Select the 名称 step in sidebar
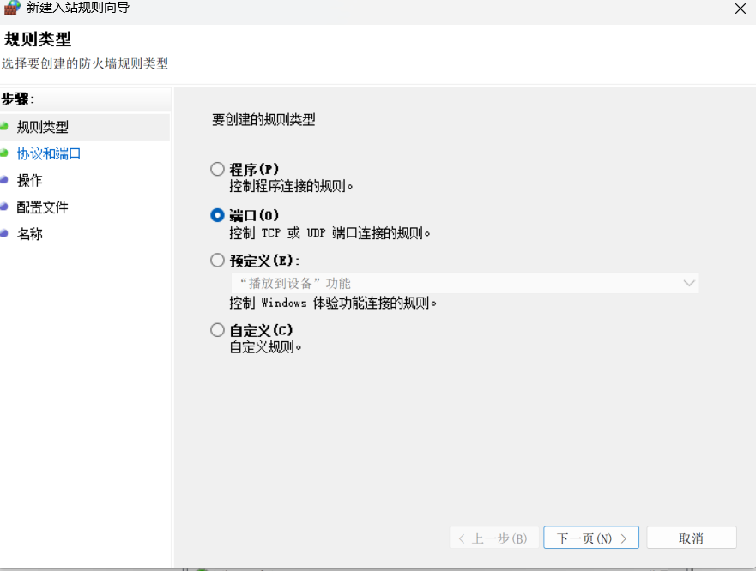 coord(29,233)
